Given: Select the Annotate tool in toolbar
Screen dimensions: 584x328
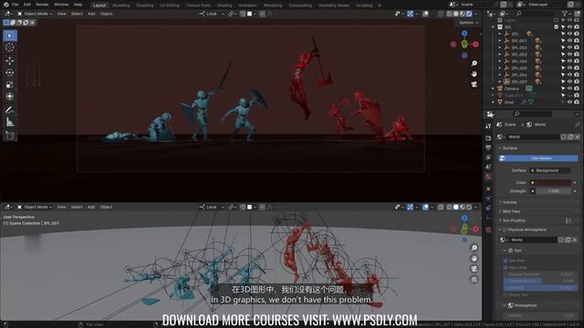Looking at the screenshot, I should tap(10, 109).
